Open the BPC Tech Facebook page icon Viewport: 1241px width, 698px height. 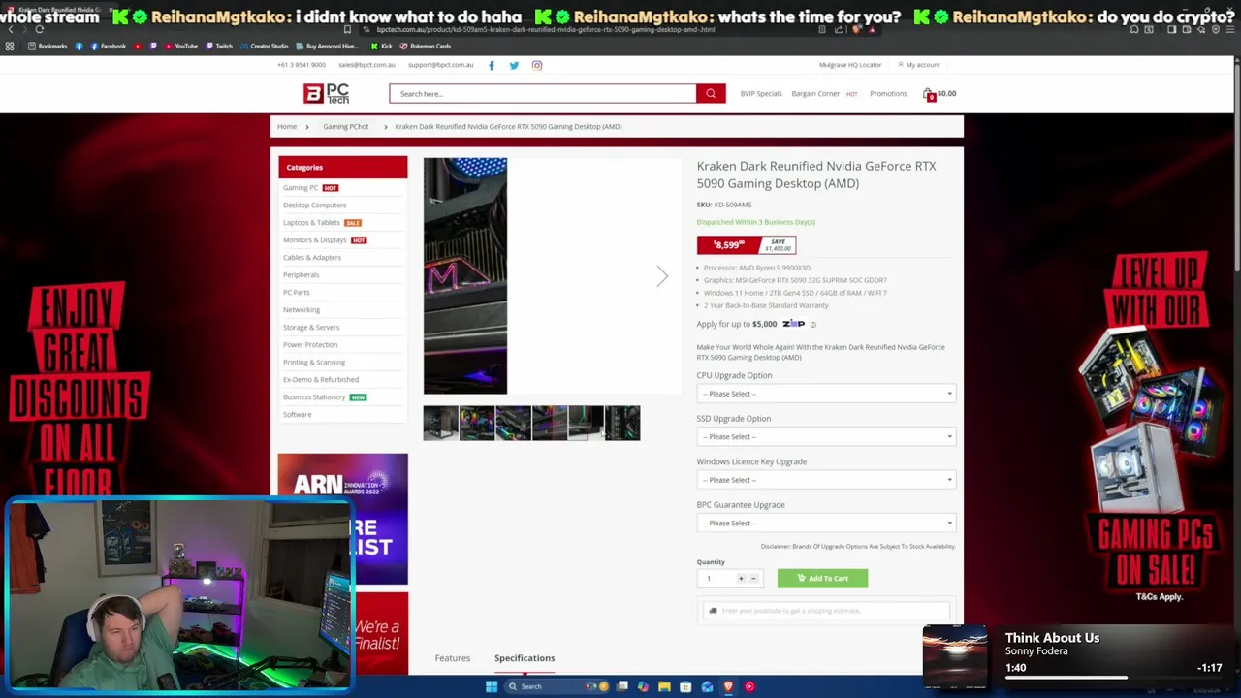pos(492,65)
